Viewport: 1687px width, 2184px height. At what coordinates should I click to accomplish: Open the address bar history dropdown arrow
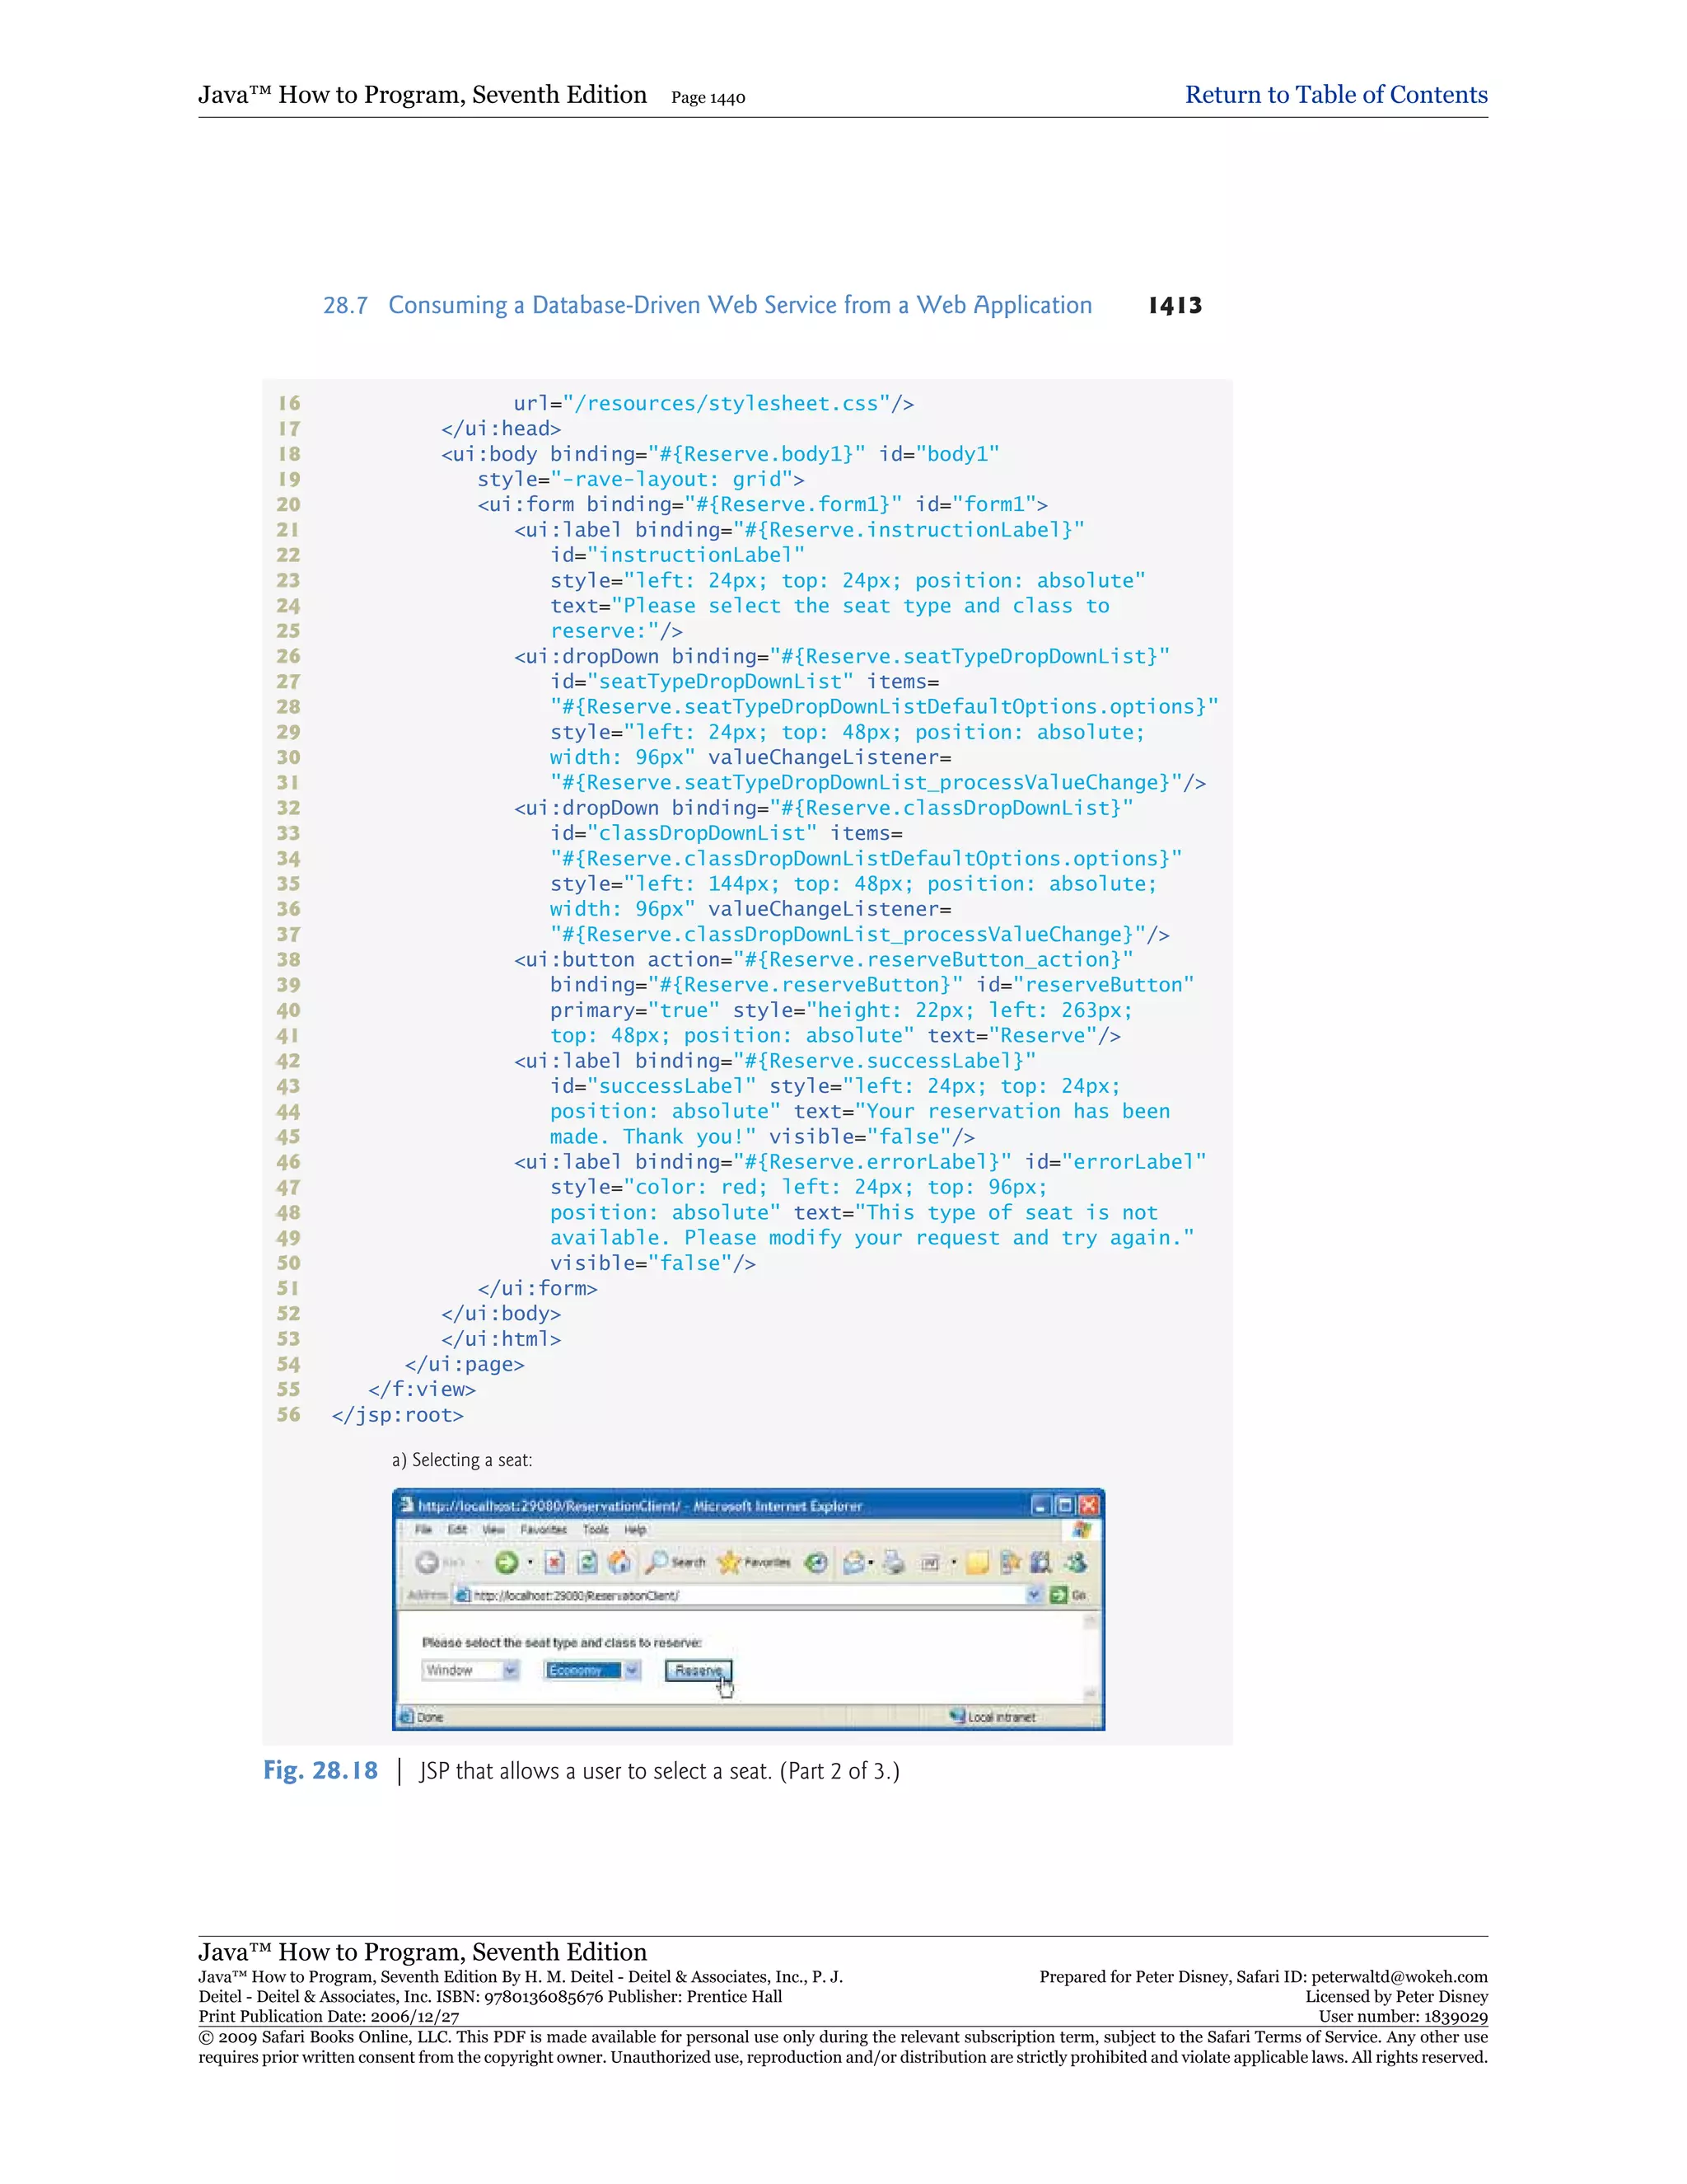coord(1035,1595)
